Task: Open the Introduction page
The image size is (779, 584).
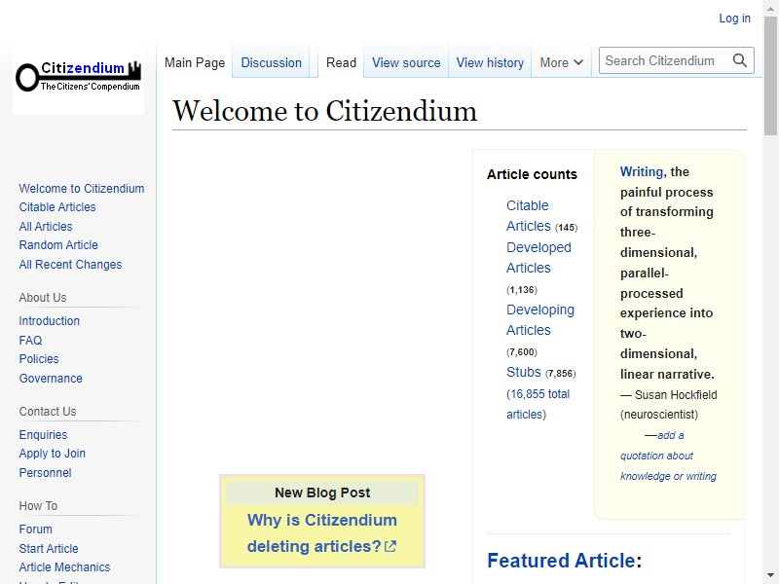Action: pyautogui.click(x=50, y=321)
